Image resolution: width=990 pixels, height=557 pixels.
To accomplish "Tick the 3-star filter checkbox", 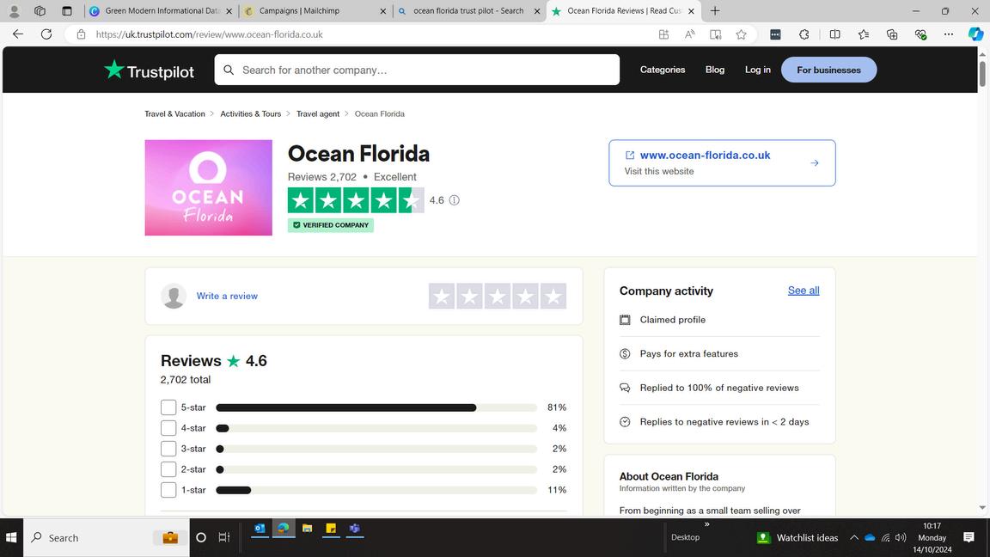I will pos(168,449).
